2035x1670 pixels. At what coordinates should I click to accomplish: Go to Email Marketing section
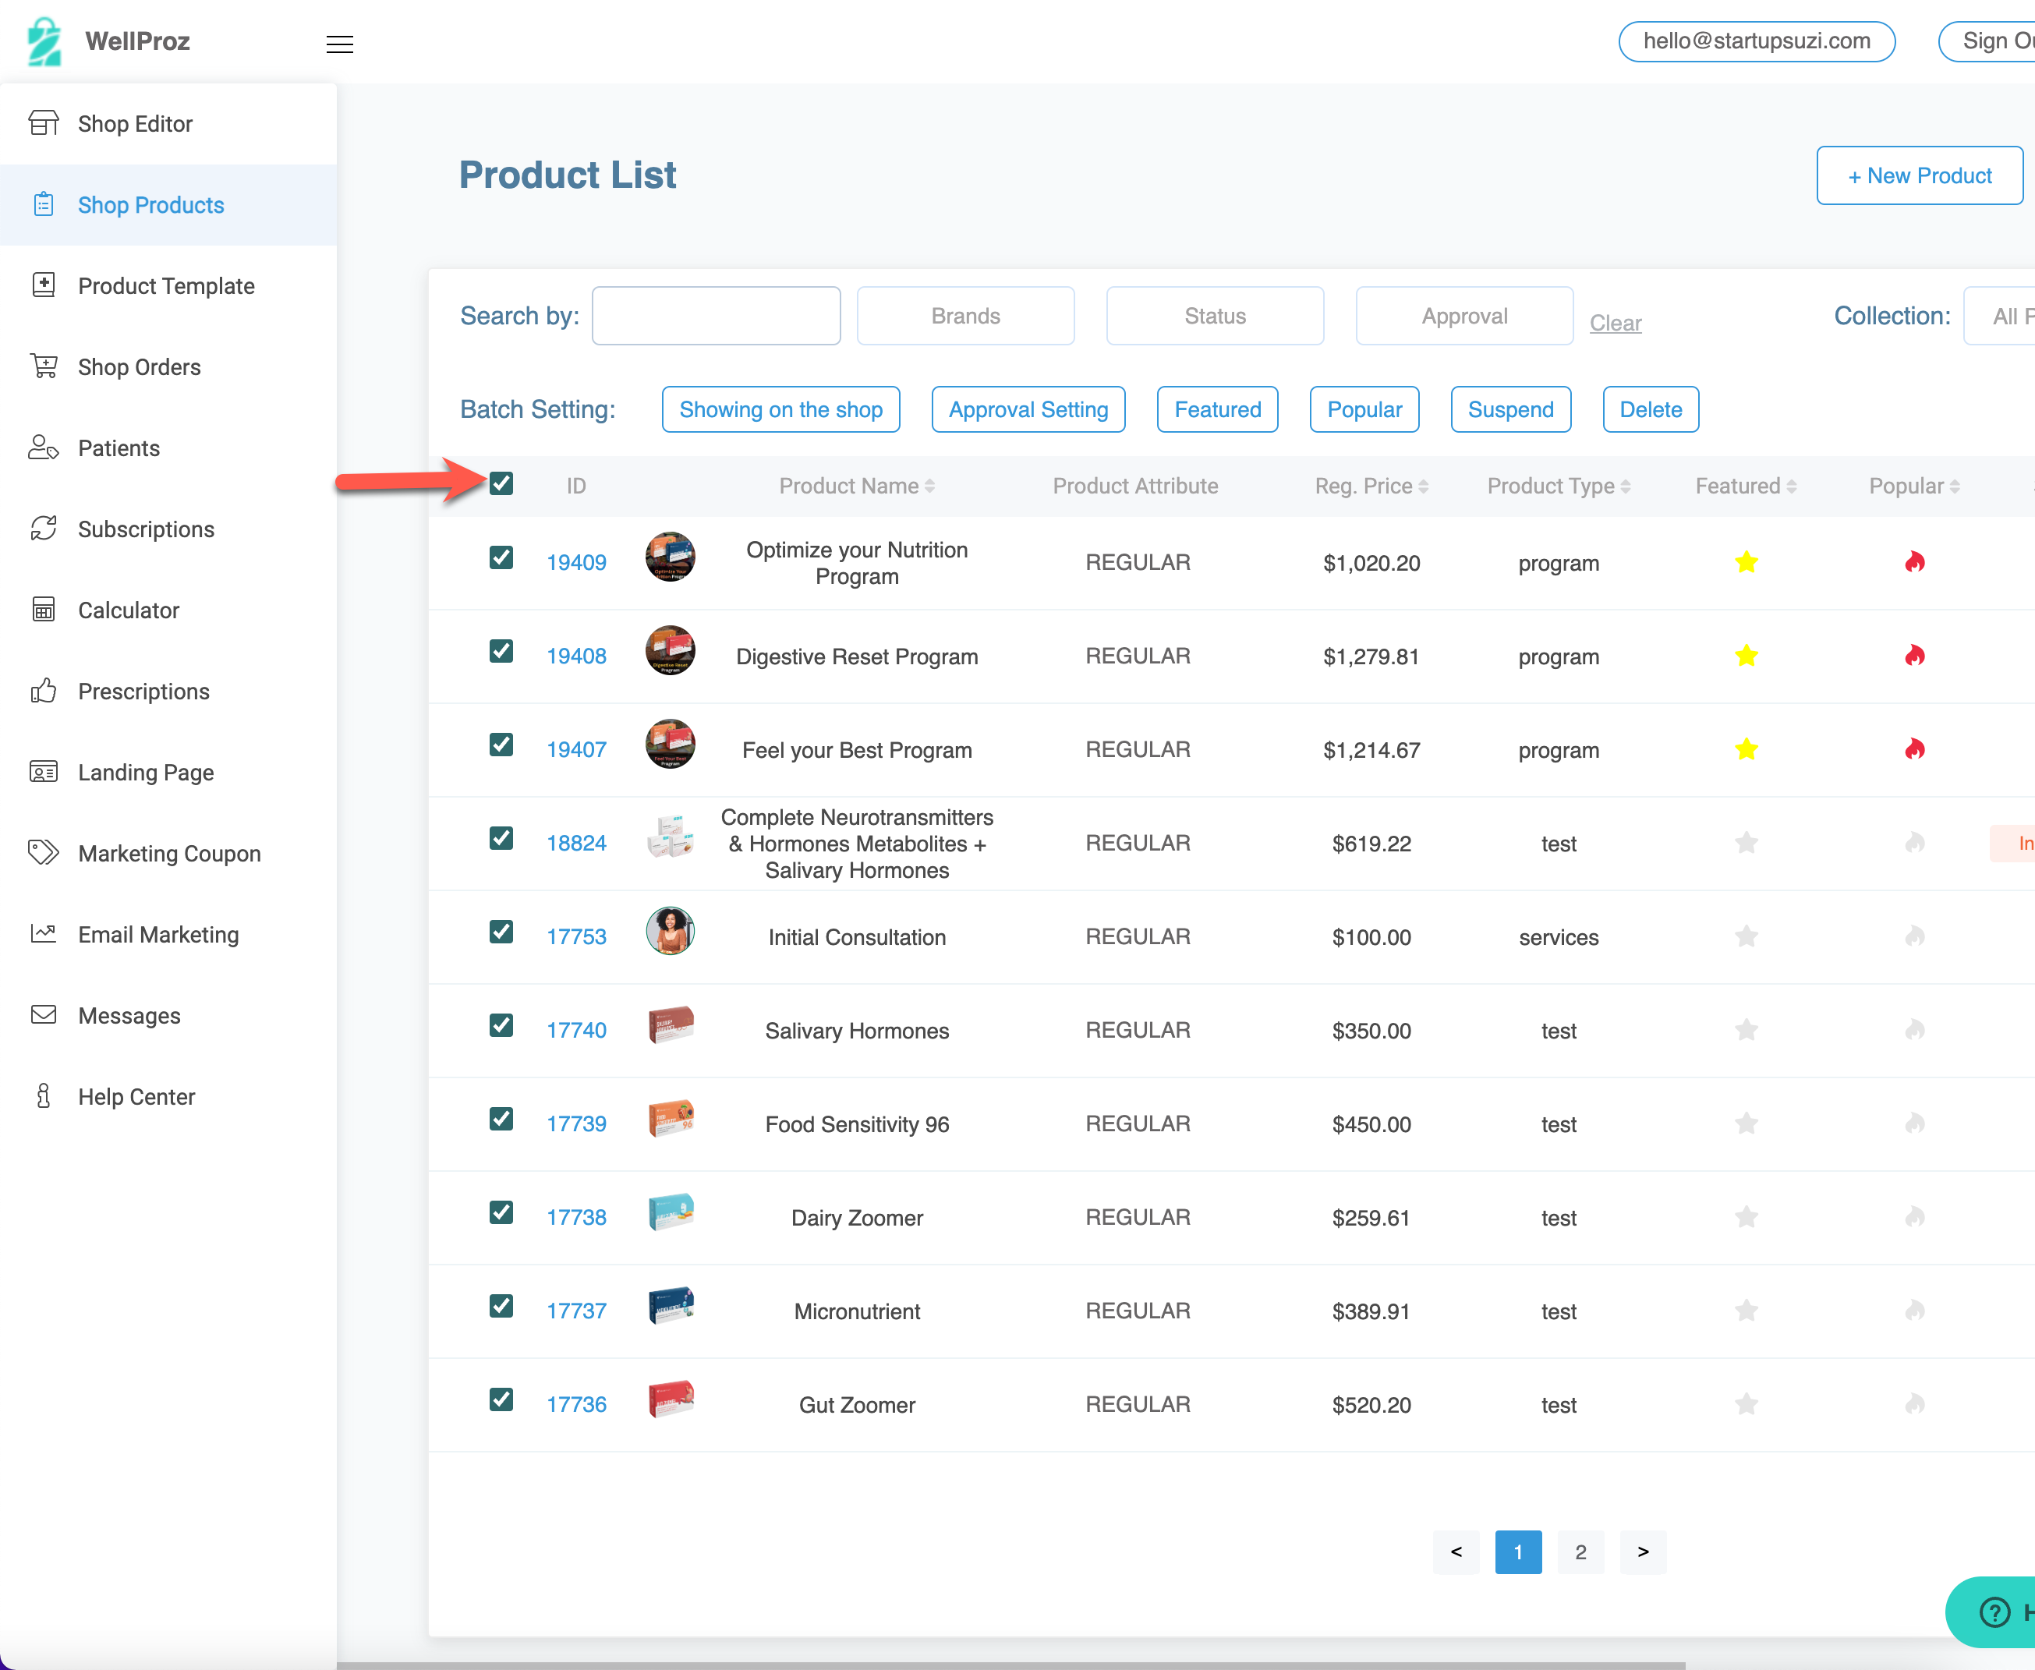point(157,935)
